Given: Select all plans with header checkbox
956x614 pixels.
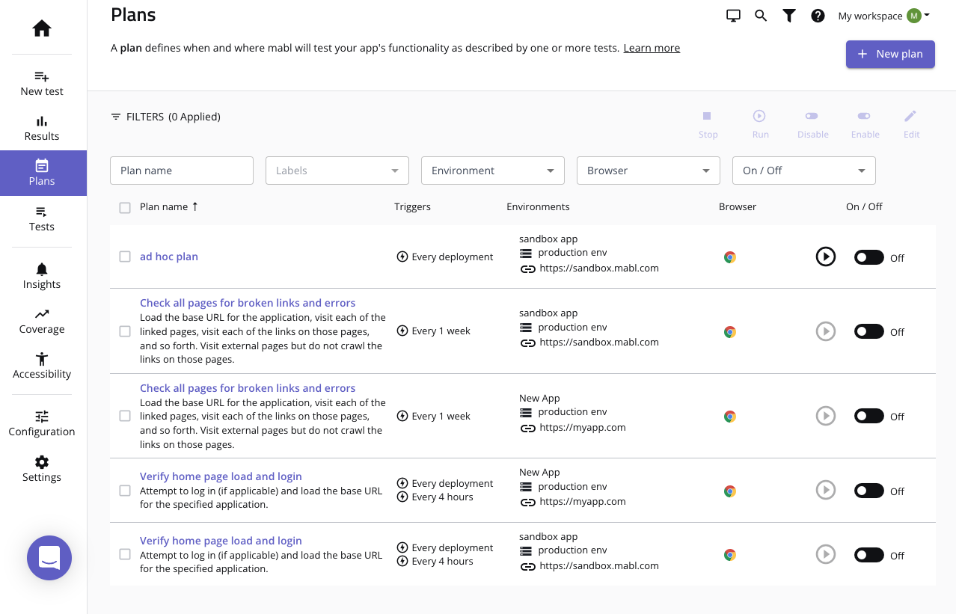Looking at the screenshot, I should point(125,207).
